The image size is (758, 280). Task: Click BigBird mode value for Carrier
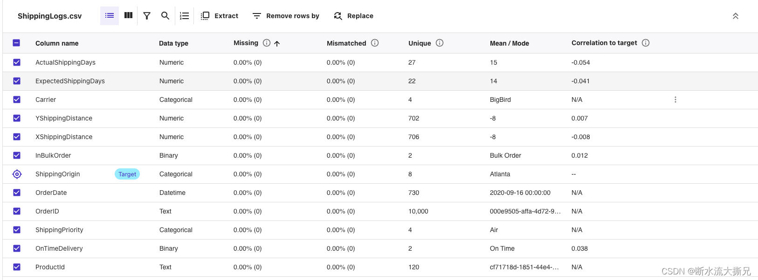(500, 100)
